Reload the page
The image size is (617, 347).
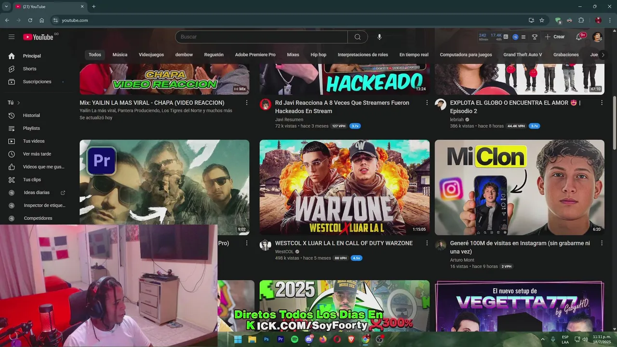pos(30,20)
